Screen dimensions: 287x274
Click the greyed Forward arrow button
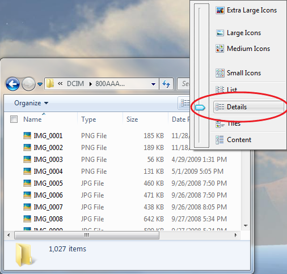click(x=28, y=84)
